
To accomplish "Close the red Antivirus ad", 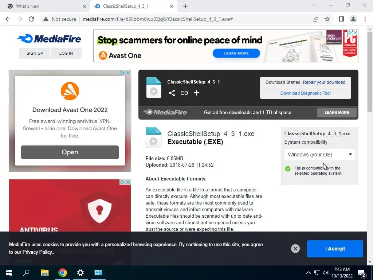I will [x=128, y=182].
